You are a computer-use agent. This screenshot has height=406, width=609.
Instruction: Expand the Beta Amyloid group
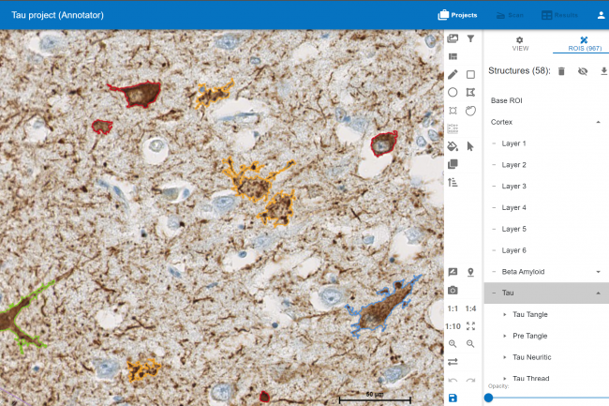(597, 271)
